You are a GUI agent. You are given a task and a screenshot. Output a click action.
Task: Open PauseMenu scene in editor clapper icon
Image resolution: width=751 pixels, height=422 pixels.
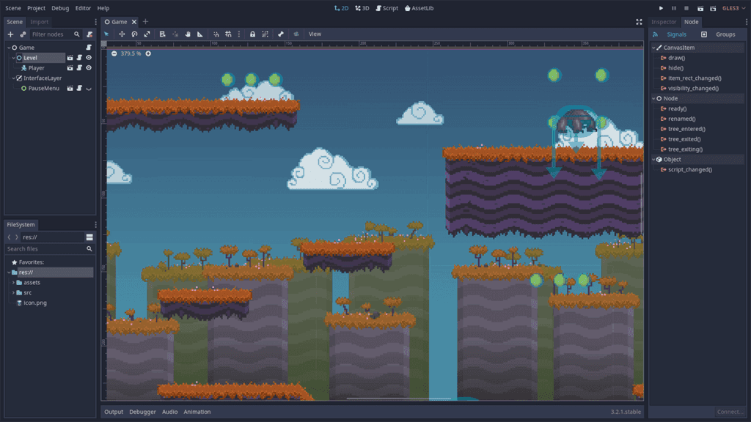tap(70, 88)
